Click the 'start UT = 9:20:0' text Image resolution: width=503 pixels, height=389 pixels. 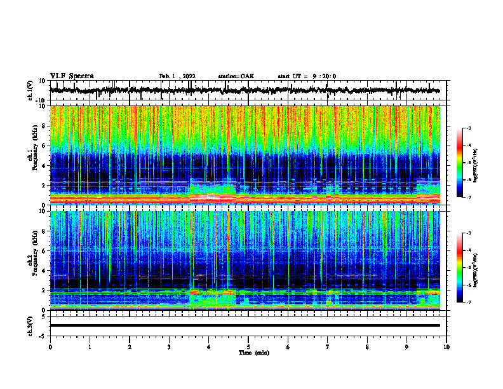tap(307, 76)
